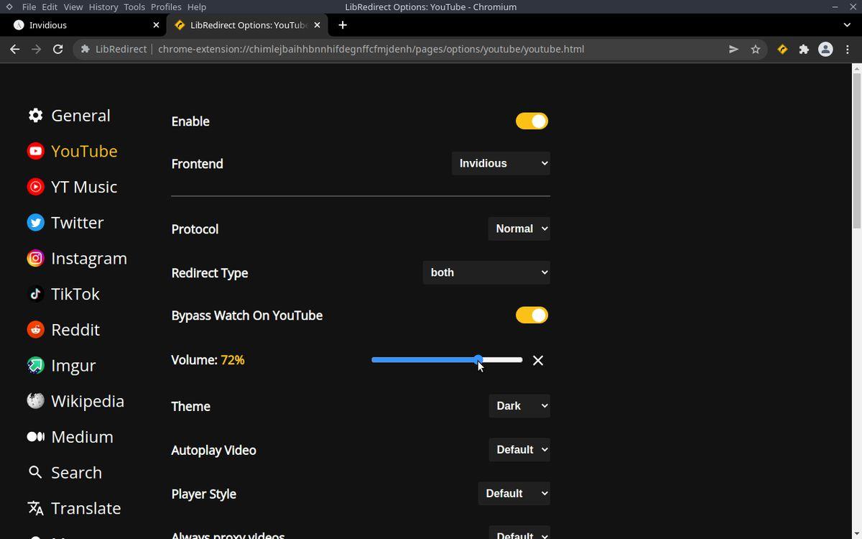The image size is (862, 539).
Task: Open the Redirect Type dropdown
Action: pos(486,272)
